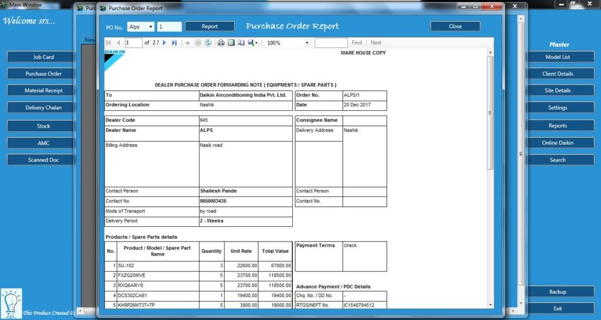Click the Report button

click(210, 26)
